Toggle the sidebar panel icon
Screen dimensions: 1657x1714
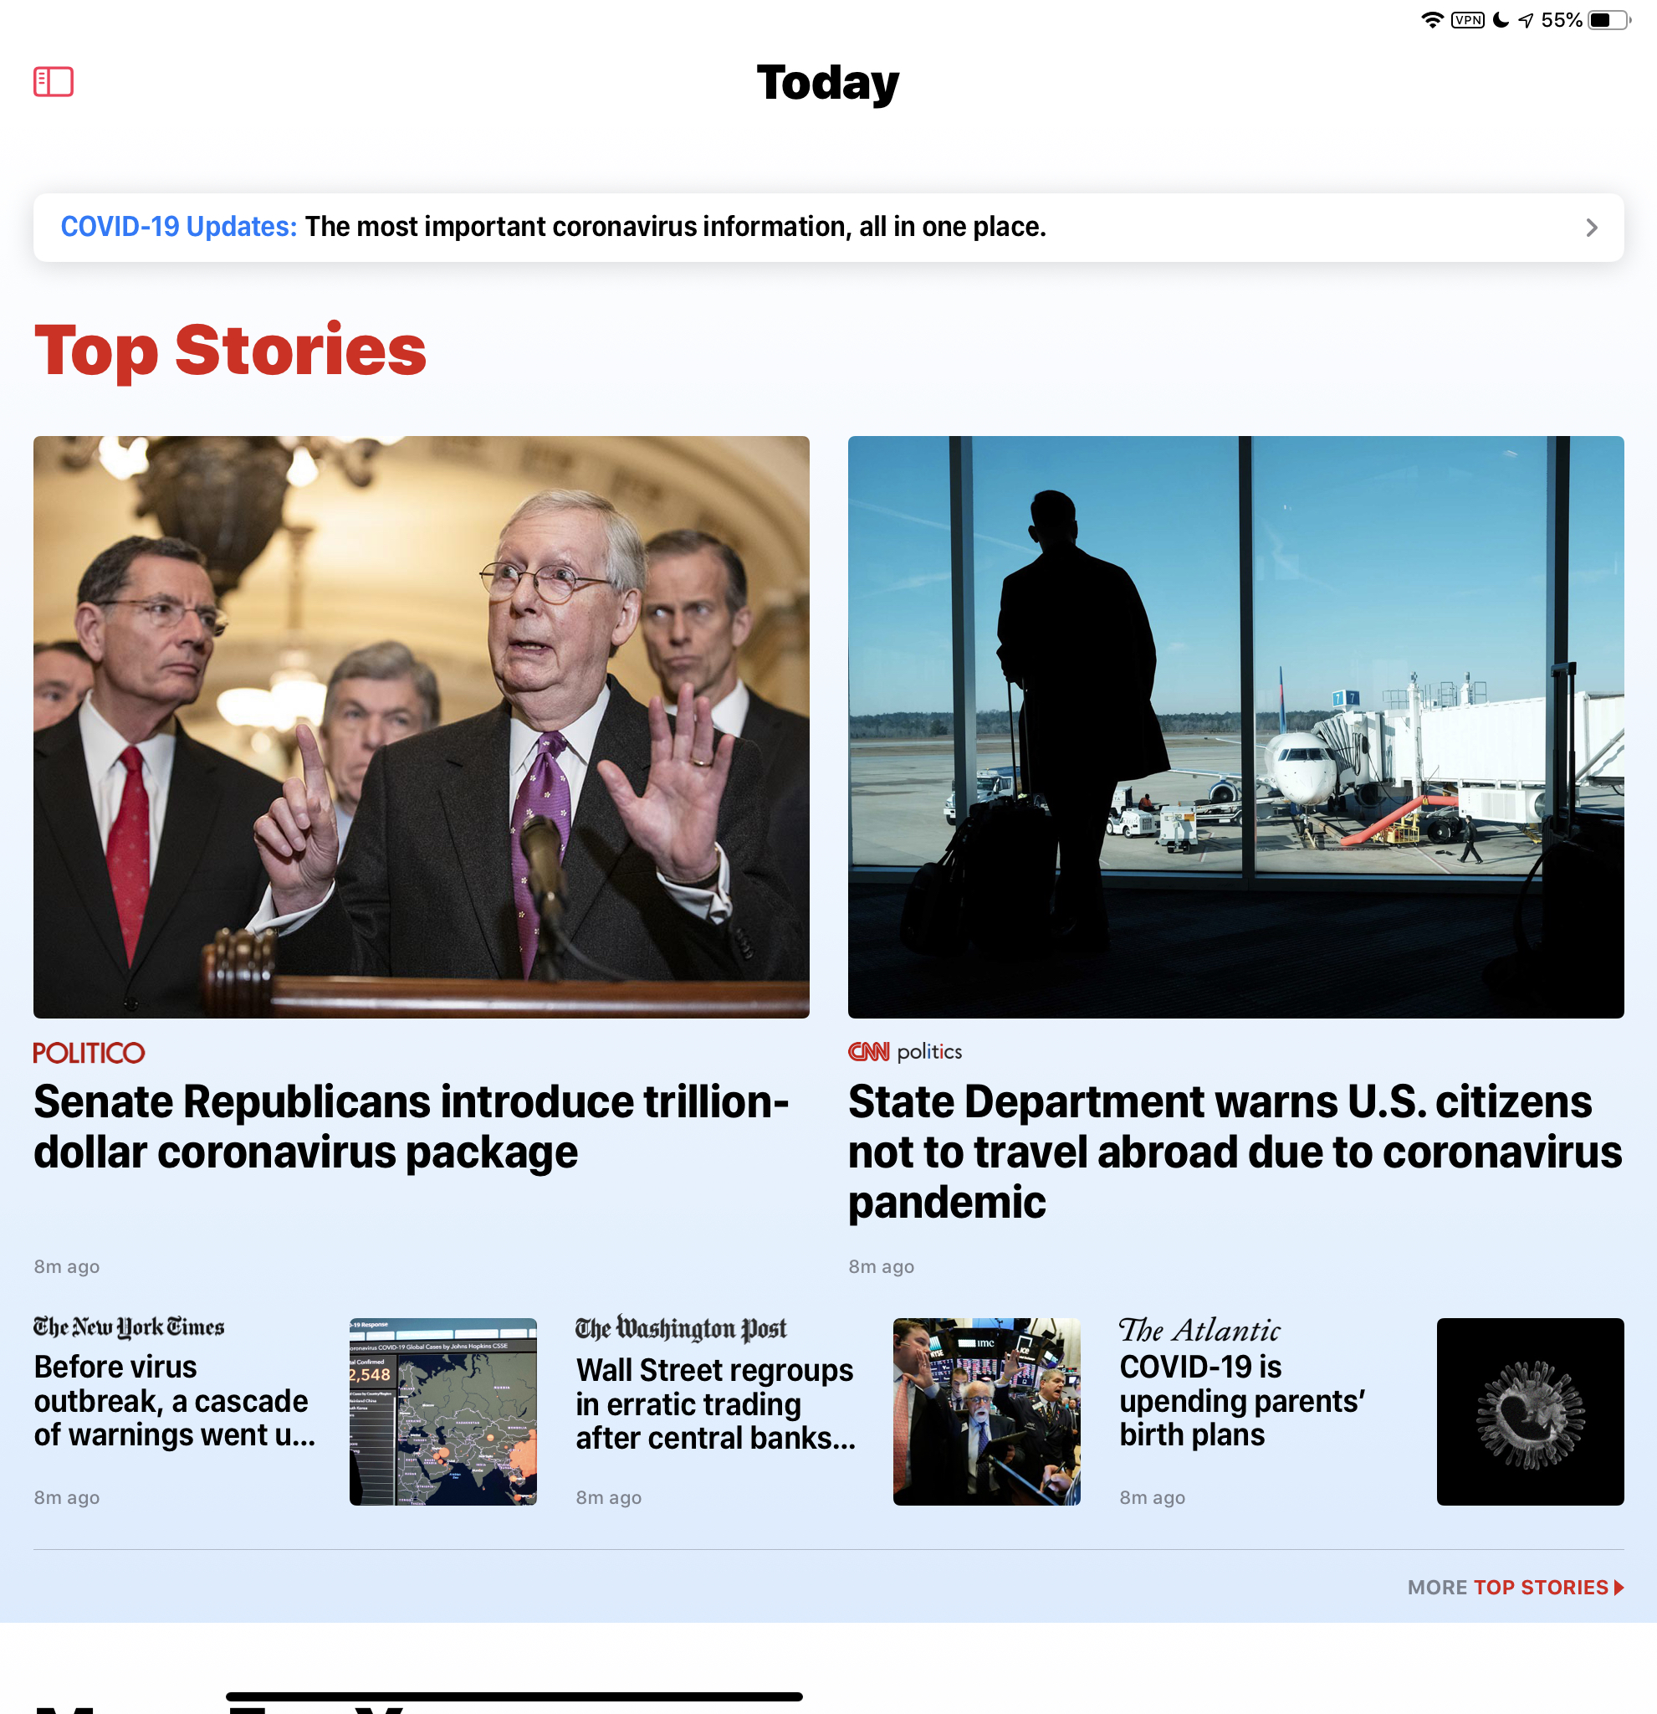54,82
